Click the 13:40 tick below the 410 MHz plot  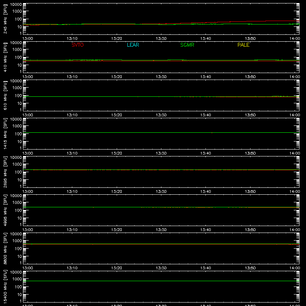206,77
